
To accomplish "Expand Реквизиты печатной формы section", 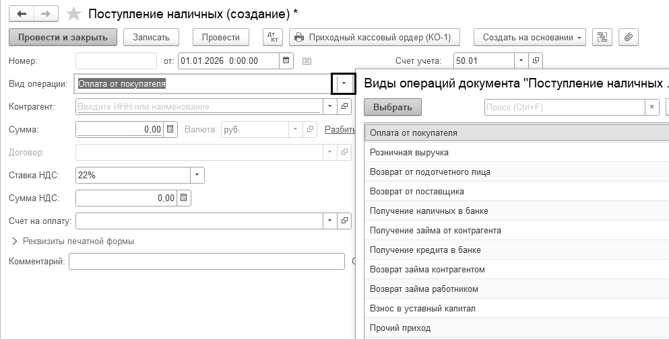I will (x=15, y=241).
